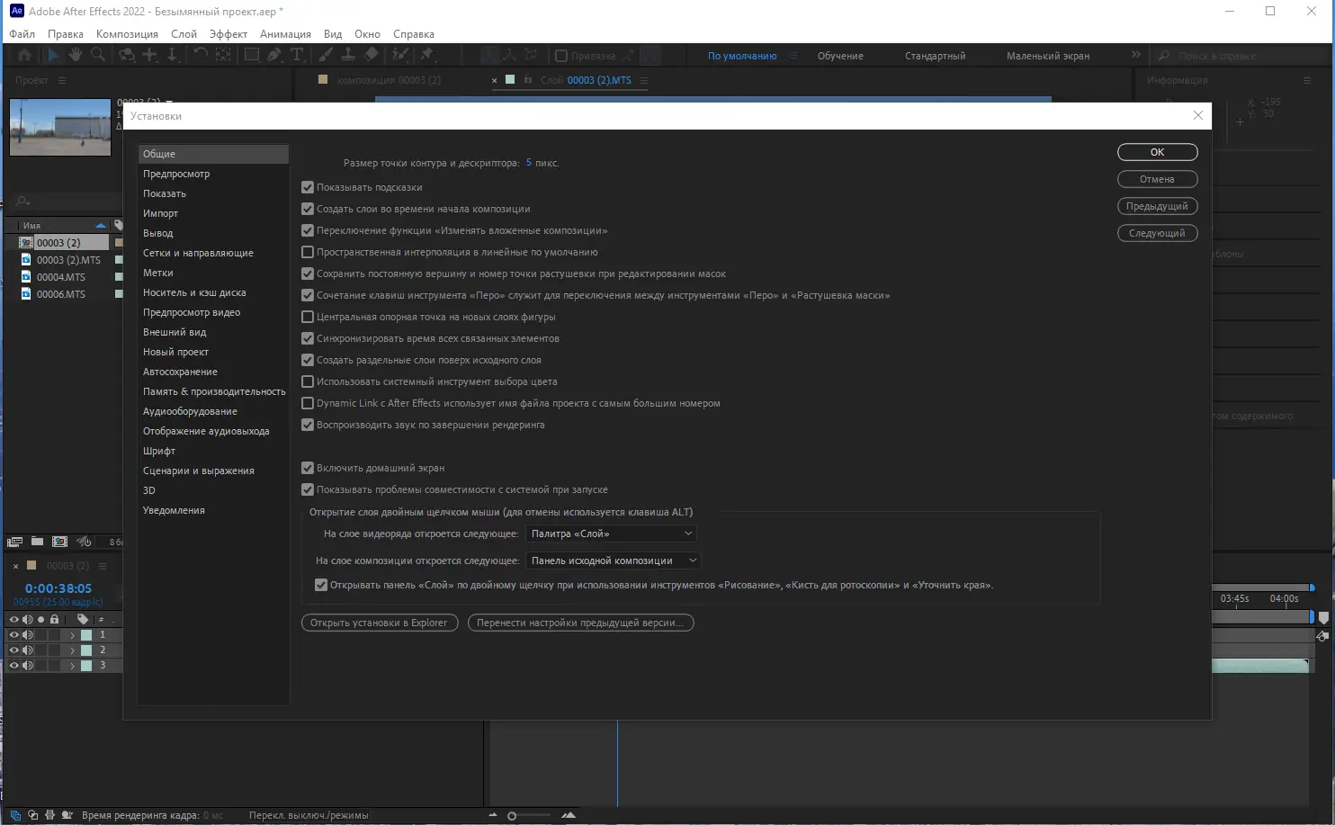Select the Puppet Pin tool
Screen dimensions: 1335x825
point(427,55)
